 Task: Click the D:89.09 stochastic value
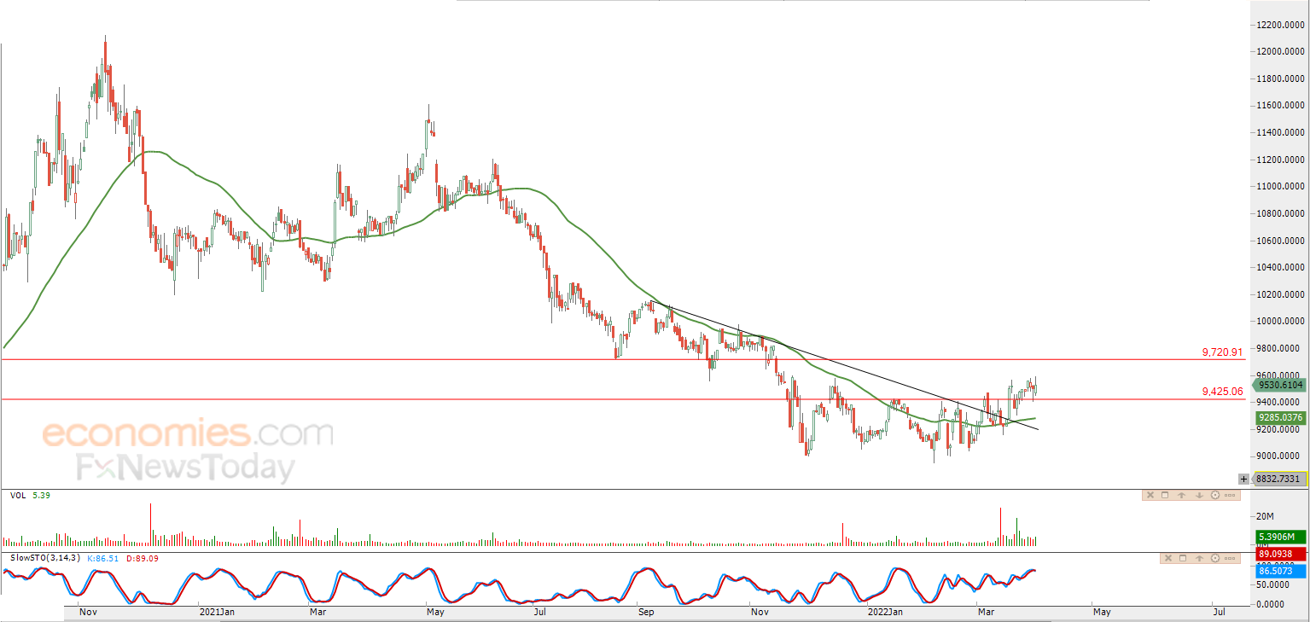tap(143, 558)
